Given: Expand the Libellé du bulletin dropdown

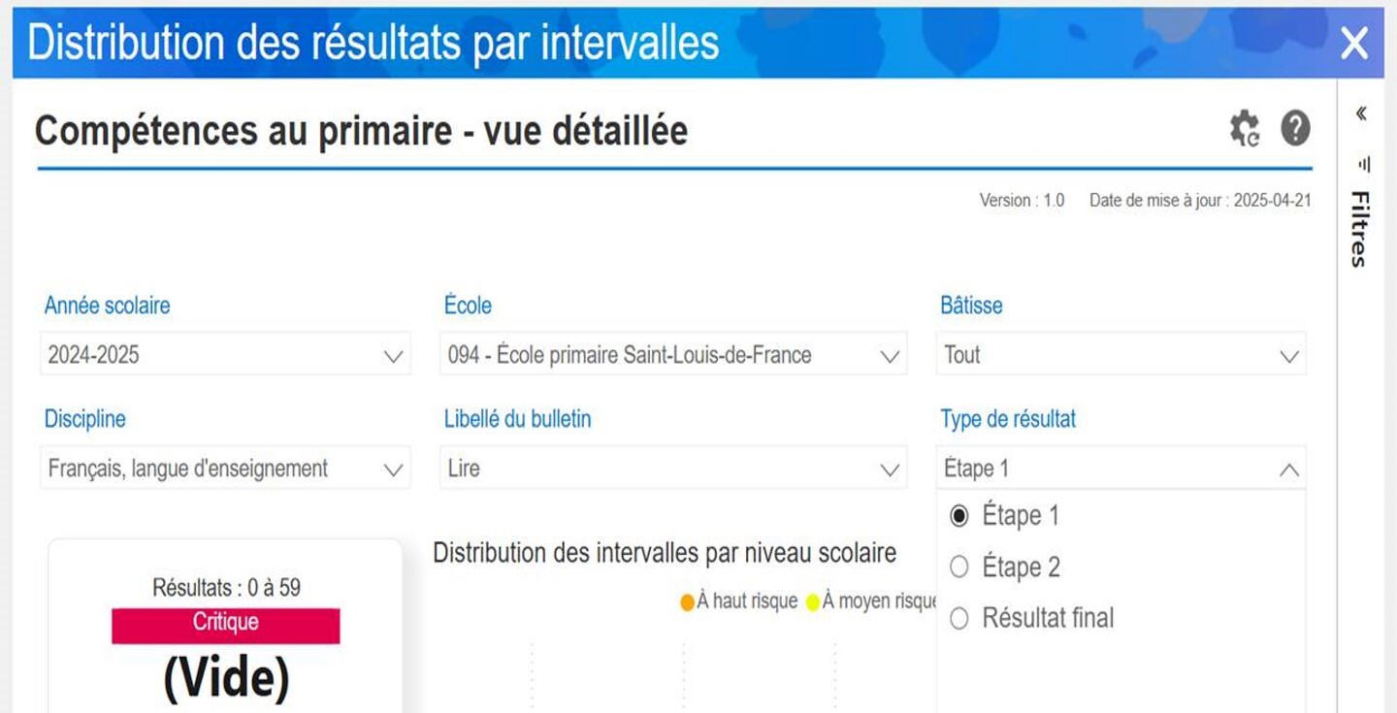Looking at the screenshot, I should coord(672,469).
